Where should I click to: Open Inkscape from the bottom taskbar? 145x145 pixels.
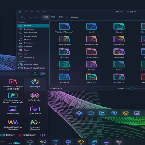[x=30, y=142]
